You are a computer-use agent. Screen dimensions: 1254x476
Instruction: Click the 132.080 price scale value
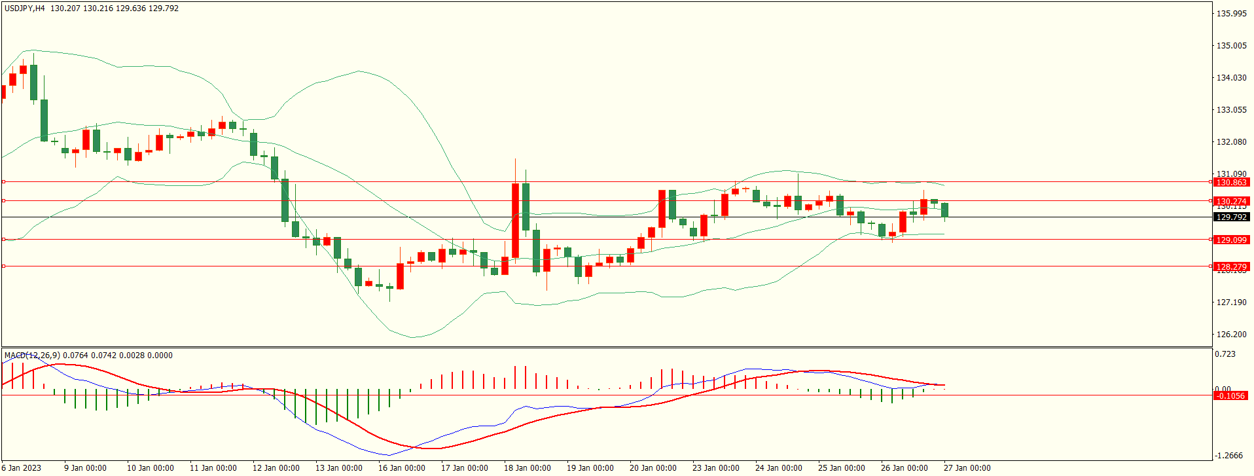tap(1231, 142)
